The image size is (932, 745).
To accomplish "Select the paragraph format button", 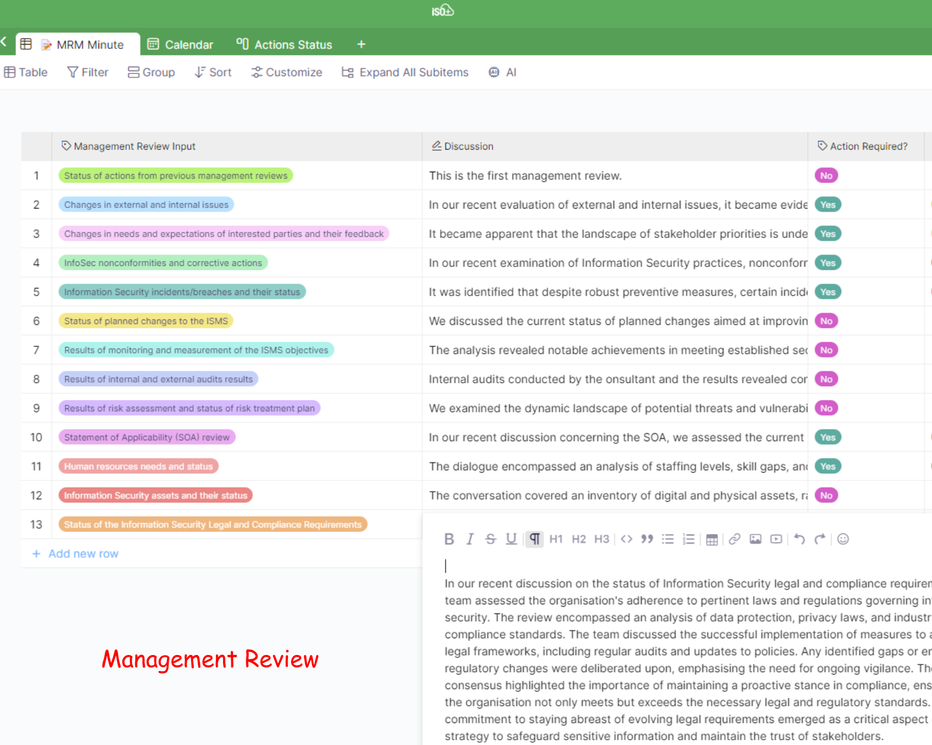I will pyautogui.click(x=534, y=539).
